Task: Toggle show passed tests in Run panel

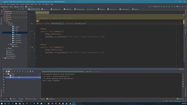Action: point(6,71)
